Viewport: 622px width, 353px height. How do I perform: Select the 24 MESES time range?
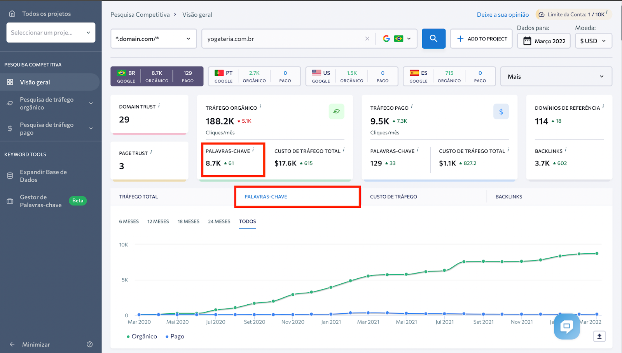coord(219,221)
